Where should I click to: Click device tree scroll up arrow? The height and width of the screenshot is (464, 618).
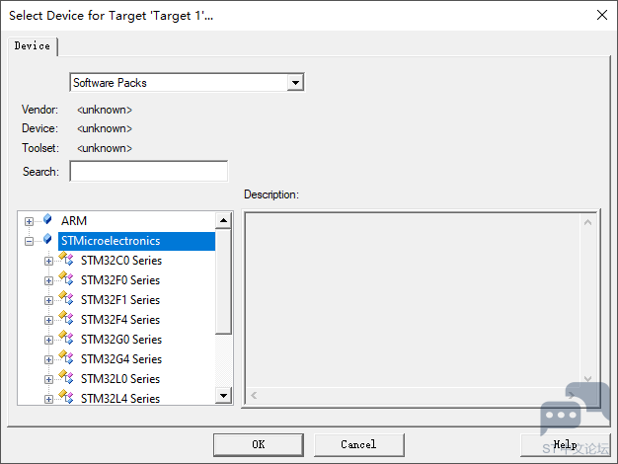pos(223,220)
